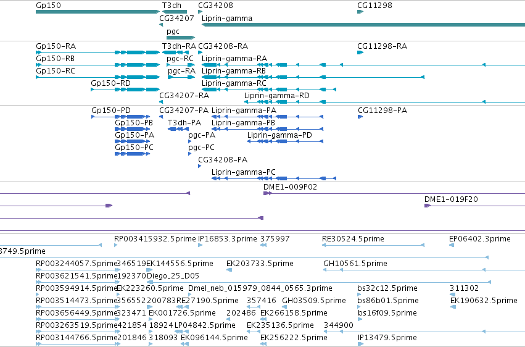This screenshot has height=347, width=525.
Task: Select EST EK144556.5prime
Action: click(150, 270)
